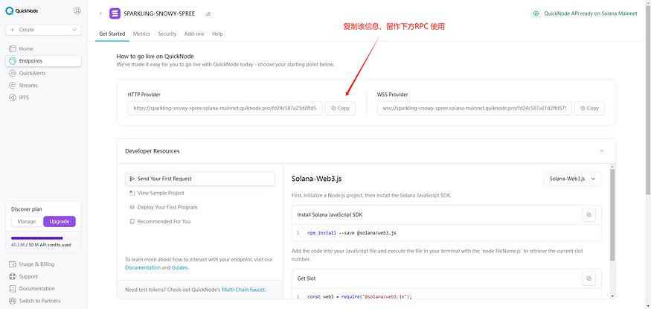Click the Recommended For You icon
The image size is (651, 309).
click(x=132, y=221)
